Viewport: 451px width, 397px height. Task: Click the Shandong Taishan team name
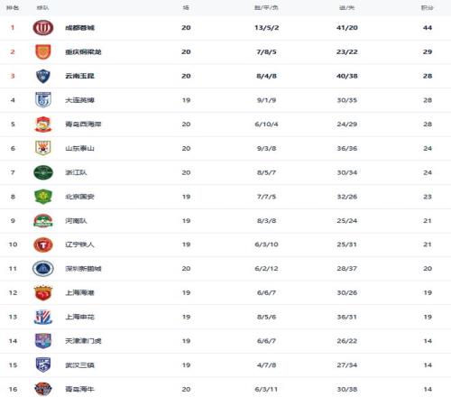pyautogui.click(x=80, y=148)
